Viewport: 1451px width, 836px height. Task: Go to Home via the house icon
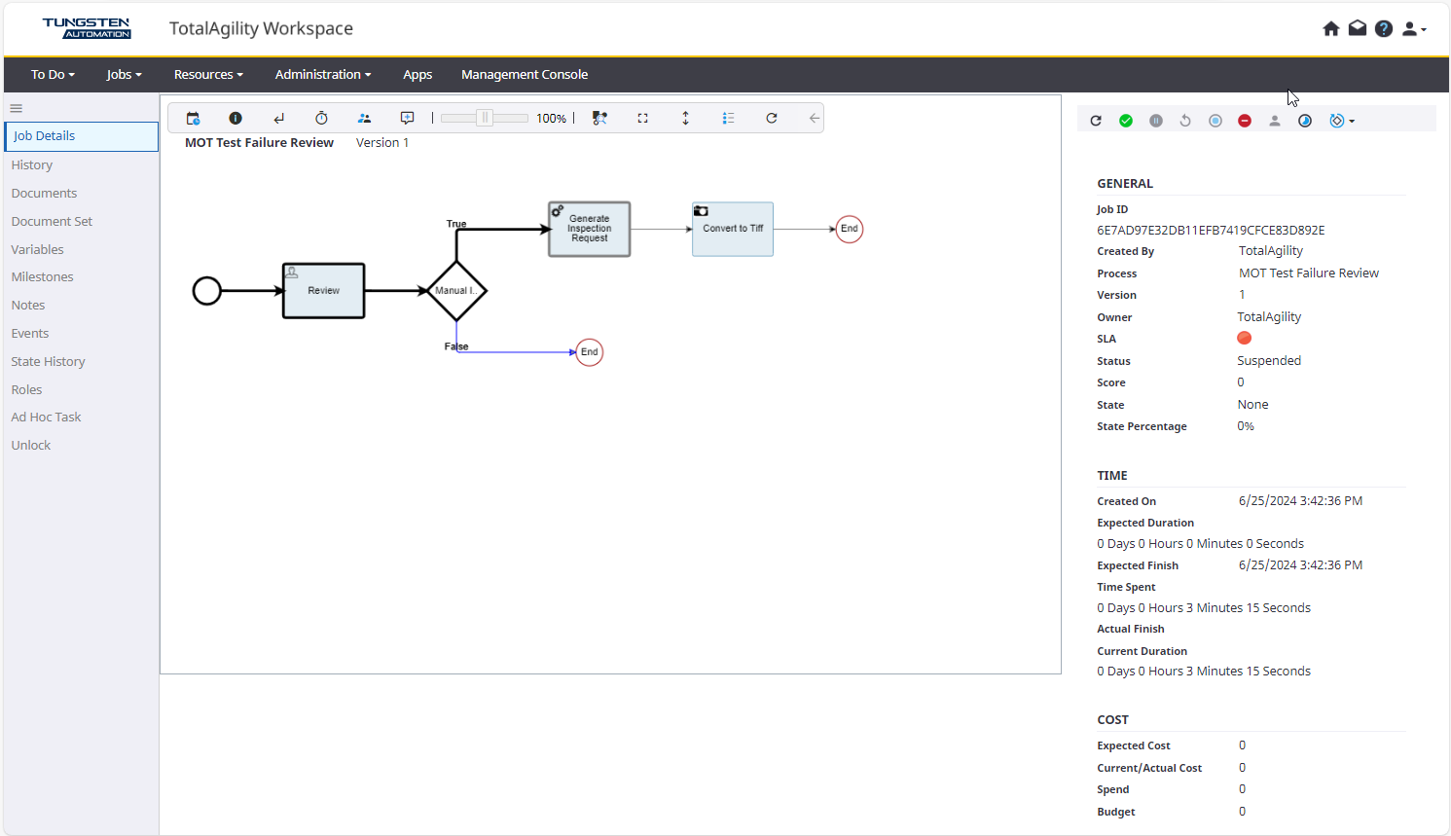point(1331,29)
